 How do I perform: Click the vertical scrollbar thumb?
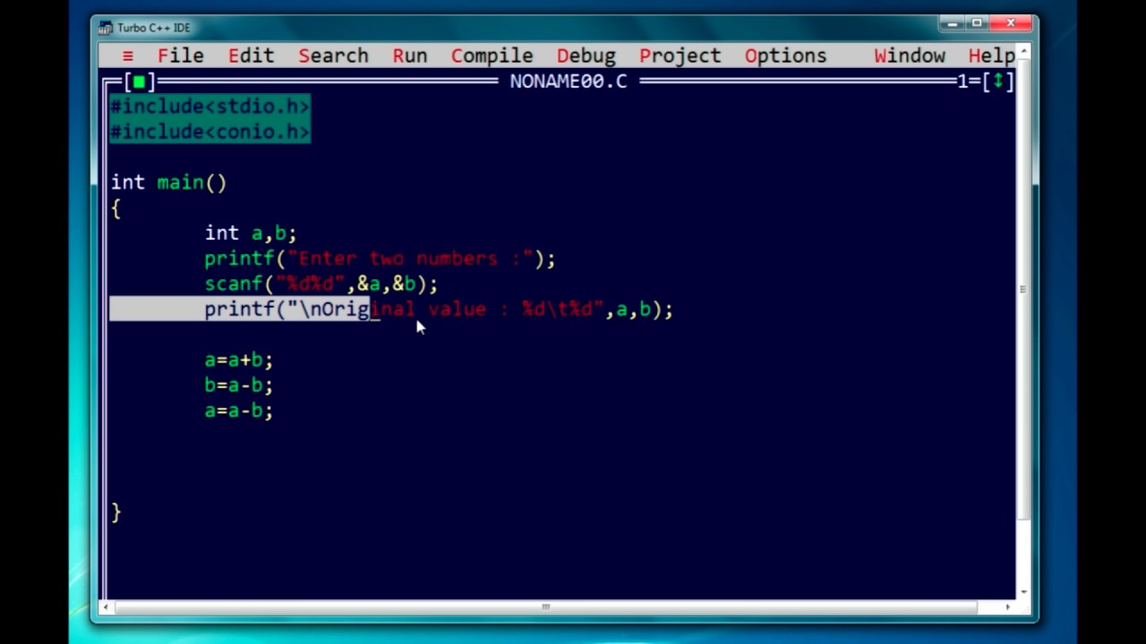pos(1024,289)
